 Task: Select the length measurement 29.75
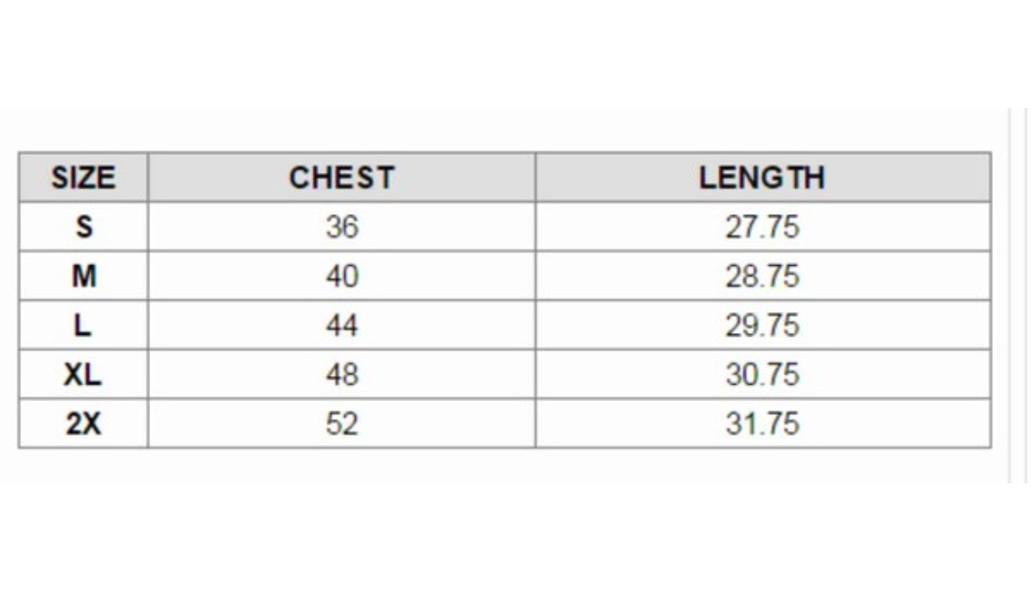click(x=762, y=325)
